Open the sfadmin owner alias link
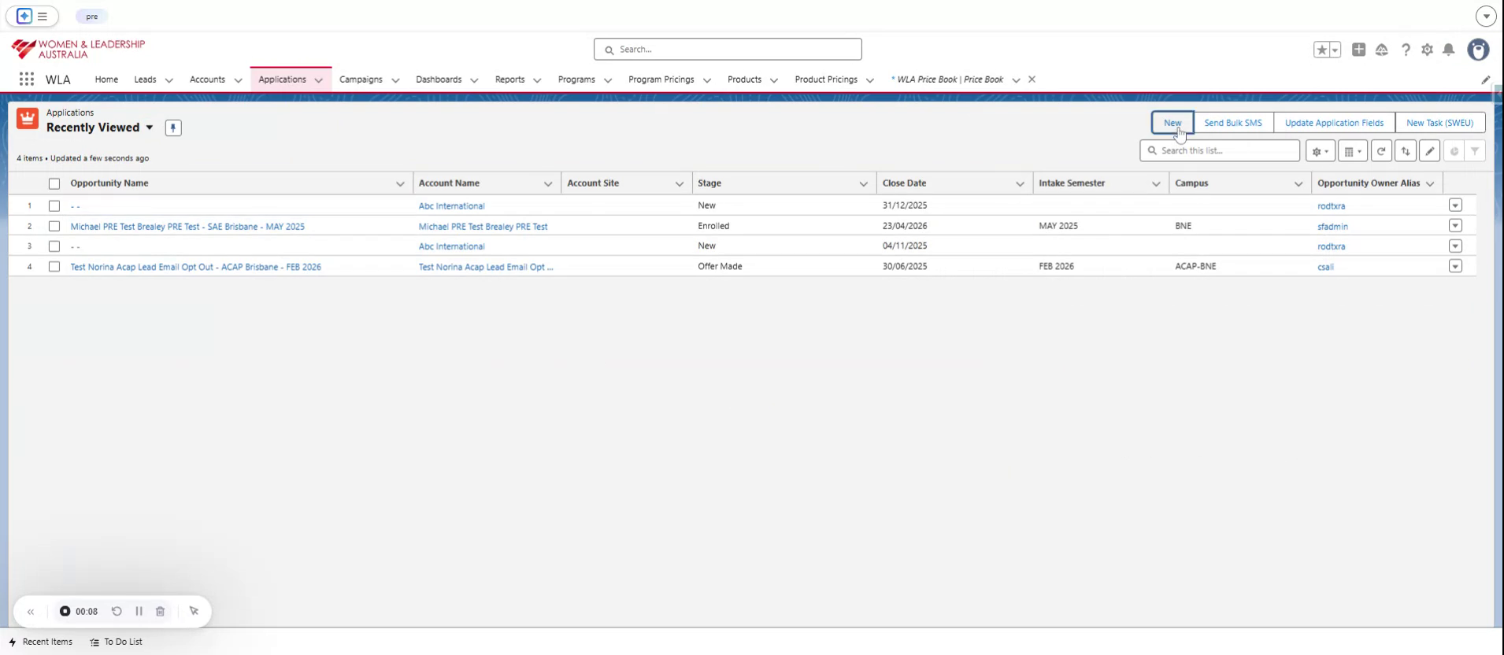The height and width of the screenshot is (655, 1504). click(1332, 227)
